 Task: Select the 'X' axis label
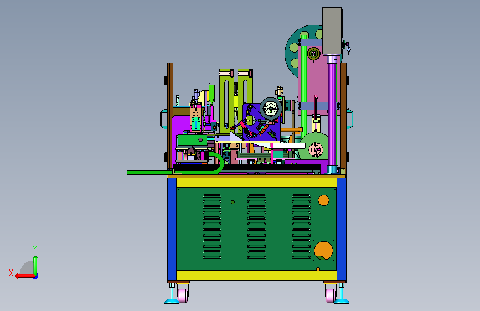tap(11, 273)
